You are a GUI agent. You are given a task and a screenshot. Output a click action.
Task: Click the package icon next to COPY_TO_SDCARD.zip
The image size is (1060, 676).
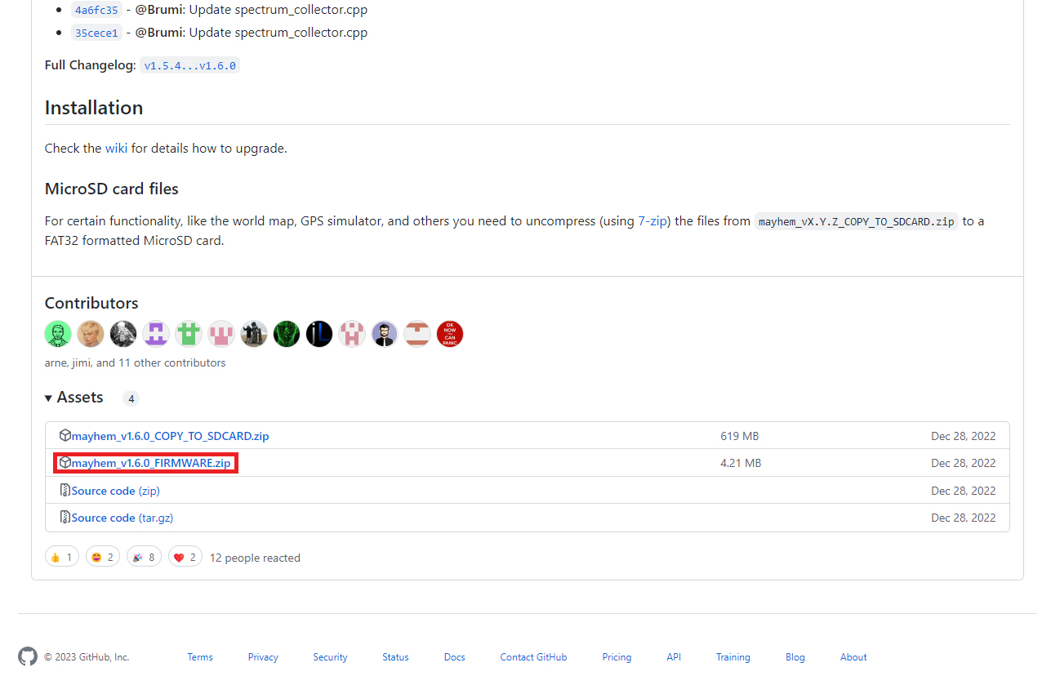[x=65, y=436]
